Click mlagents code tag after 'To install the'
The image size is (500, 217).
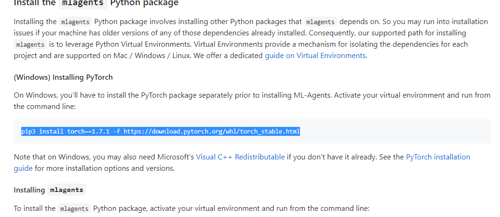(x=75, y=209)
